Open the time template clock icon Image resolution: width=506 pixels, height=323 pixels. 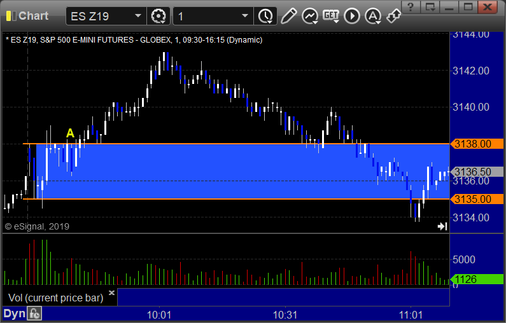click(x=265, y=16)
